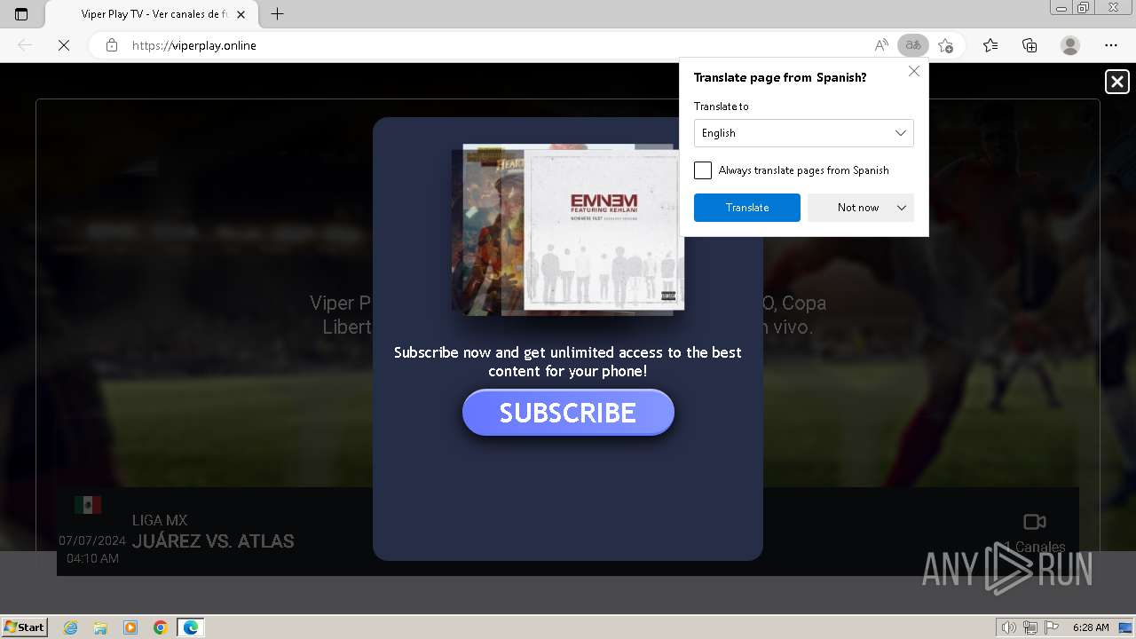Open Internet Explorer from taskbar
Screen dimensions: 1136x639
pyautogui.click(x=71, y=627)
